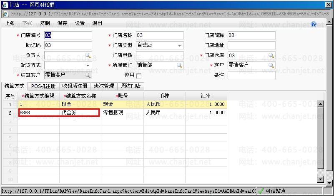The height and width of the screenshot is (196, 334).
Task: Click the IE page icon in address bar
Action: 5,14
